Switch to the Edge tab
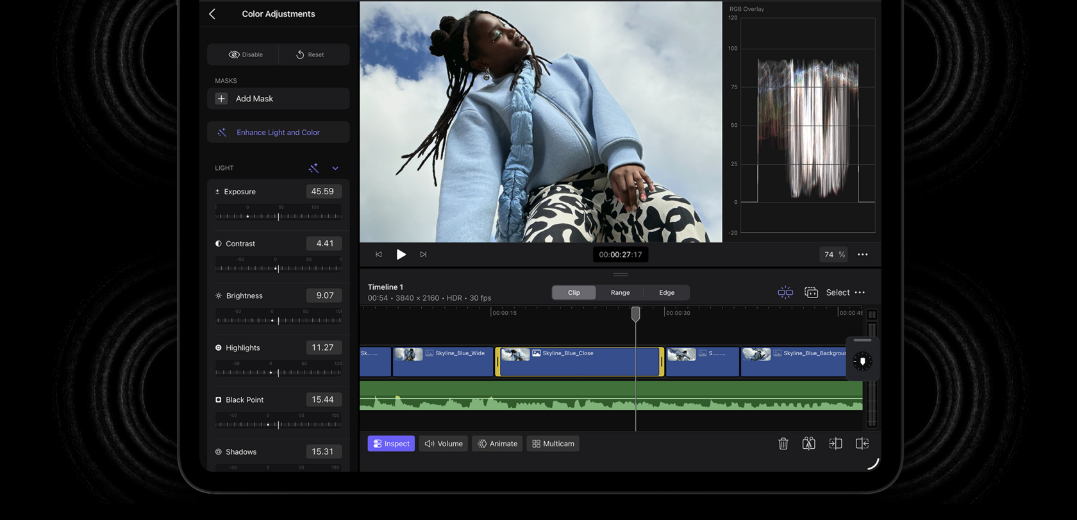The image size is (1077, 520). 667,292
